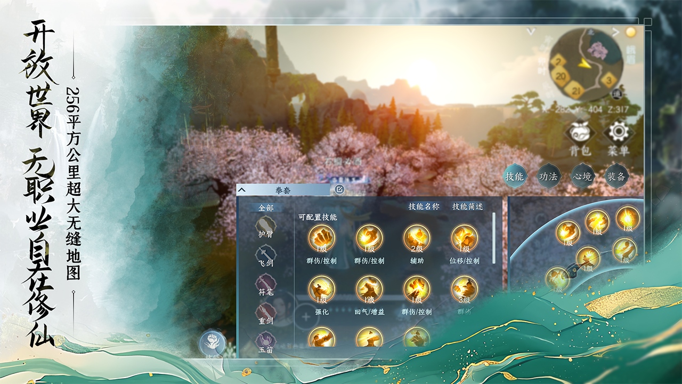Click the gold coin icon
The width and height of the screenshot is (682, 384).
point(631,32)
